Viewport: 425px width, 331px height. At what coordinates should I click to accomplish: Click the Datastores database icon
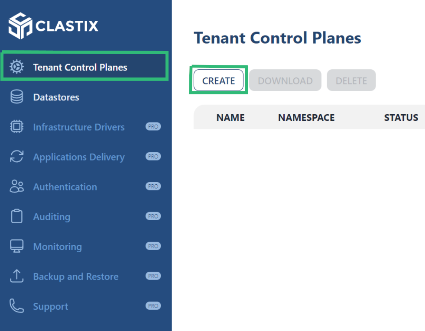tap(17, 97)
